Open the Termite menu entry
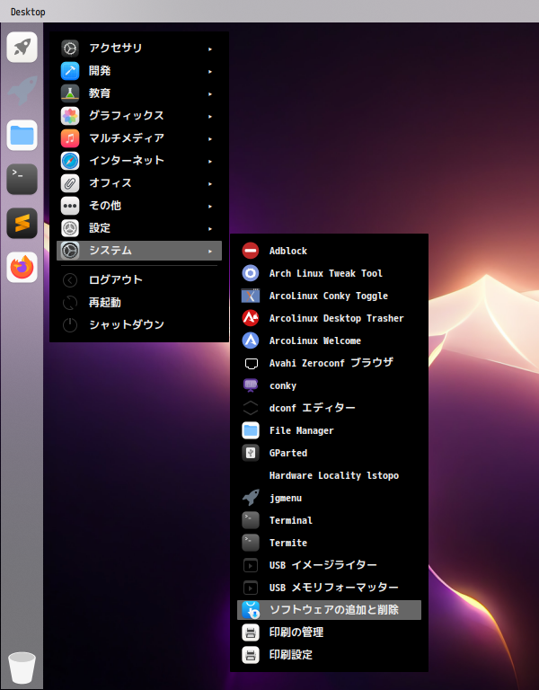The image size is (539, 690). (x=329, y=543)
